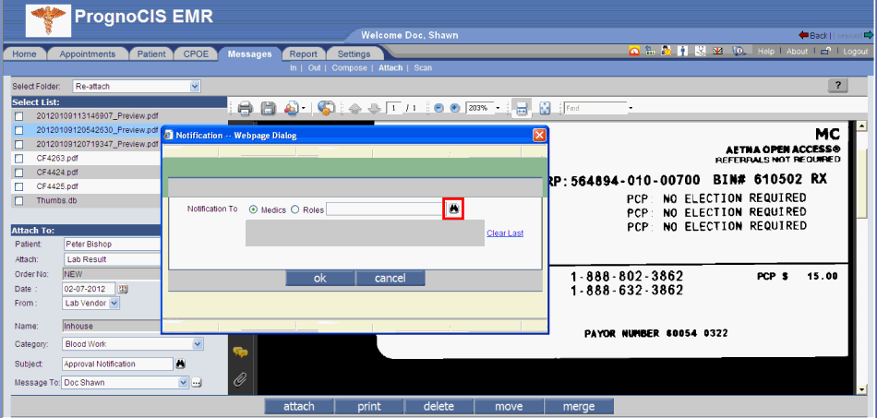
Task: Check the box for Thumbs.db
Action: pyautogui.click(x=19, y=200)
